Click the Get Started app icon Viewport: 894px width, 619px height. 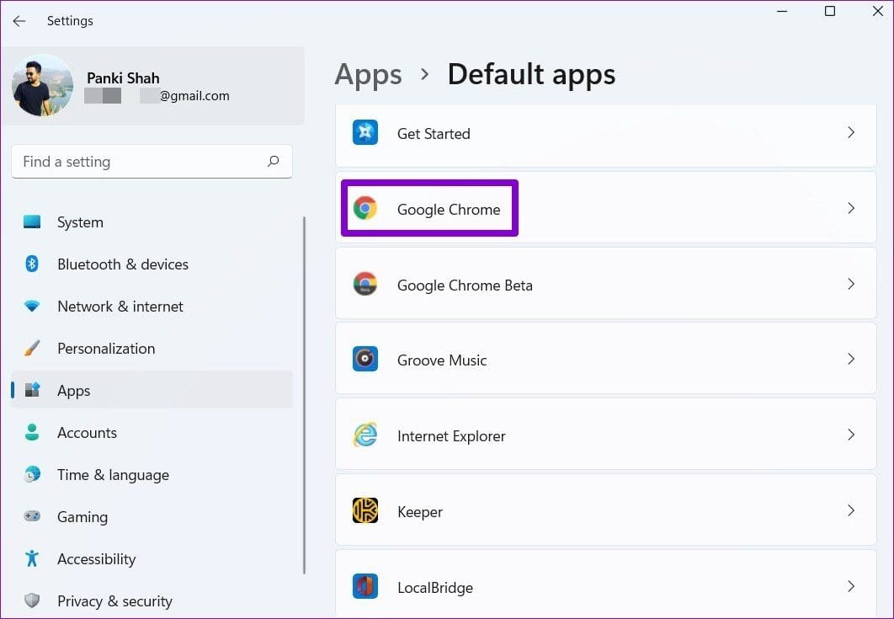click(365, 132)
